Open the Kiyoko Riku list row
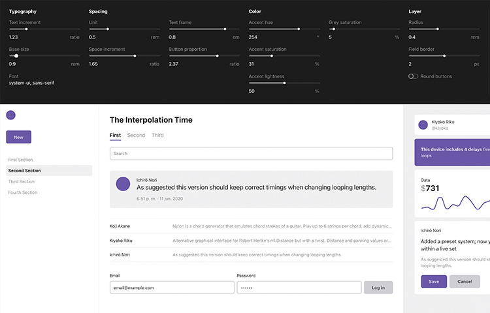The height and width of the screenshot is (313, 490). tap(252, 241)
